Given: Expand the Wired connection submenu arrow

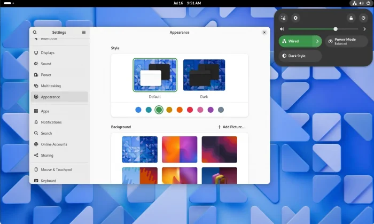Looking at the screenshot, I should pos(317,41).
